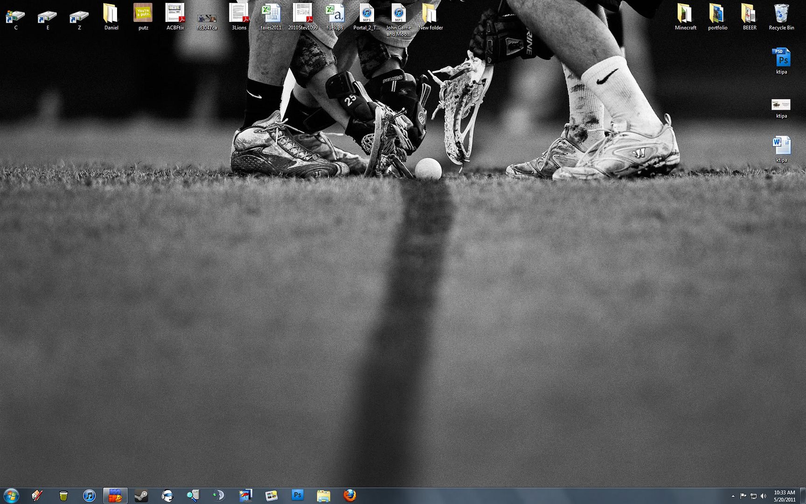Show hidden system tray icons

[x=733, y=496]
